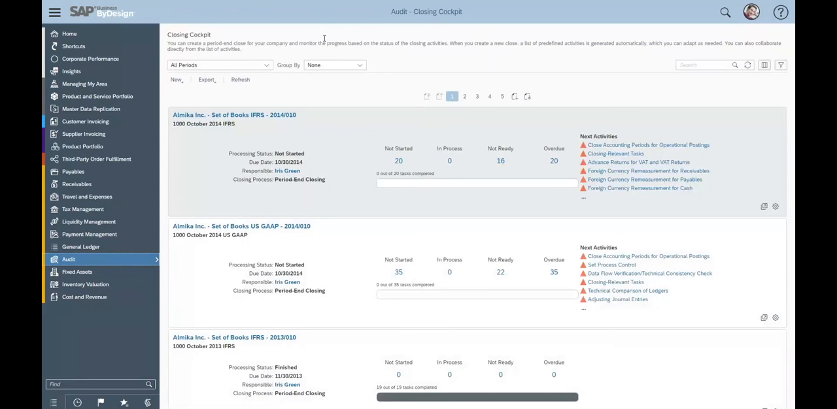Click copy icon on IFRS 2014/010 card
The height and width of the screenshot is (409, 837).
tap(764, 206)
